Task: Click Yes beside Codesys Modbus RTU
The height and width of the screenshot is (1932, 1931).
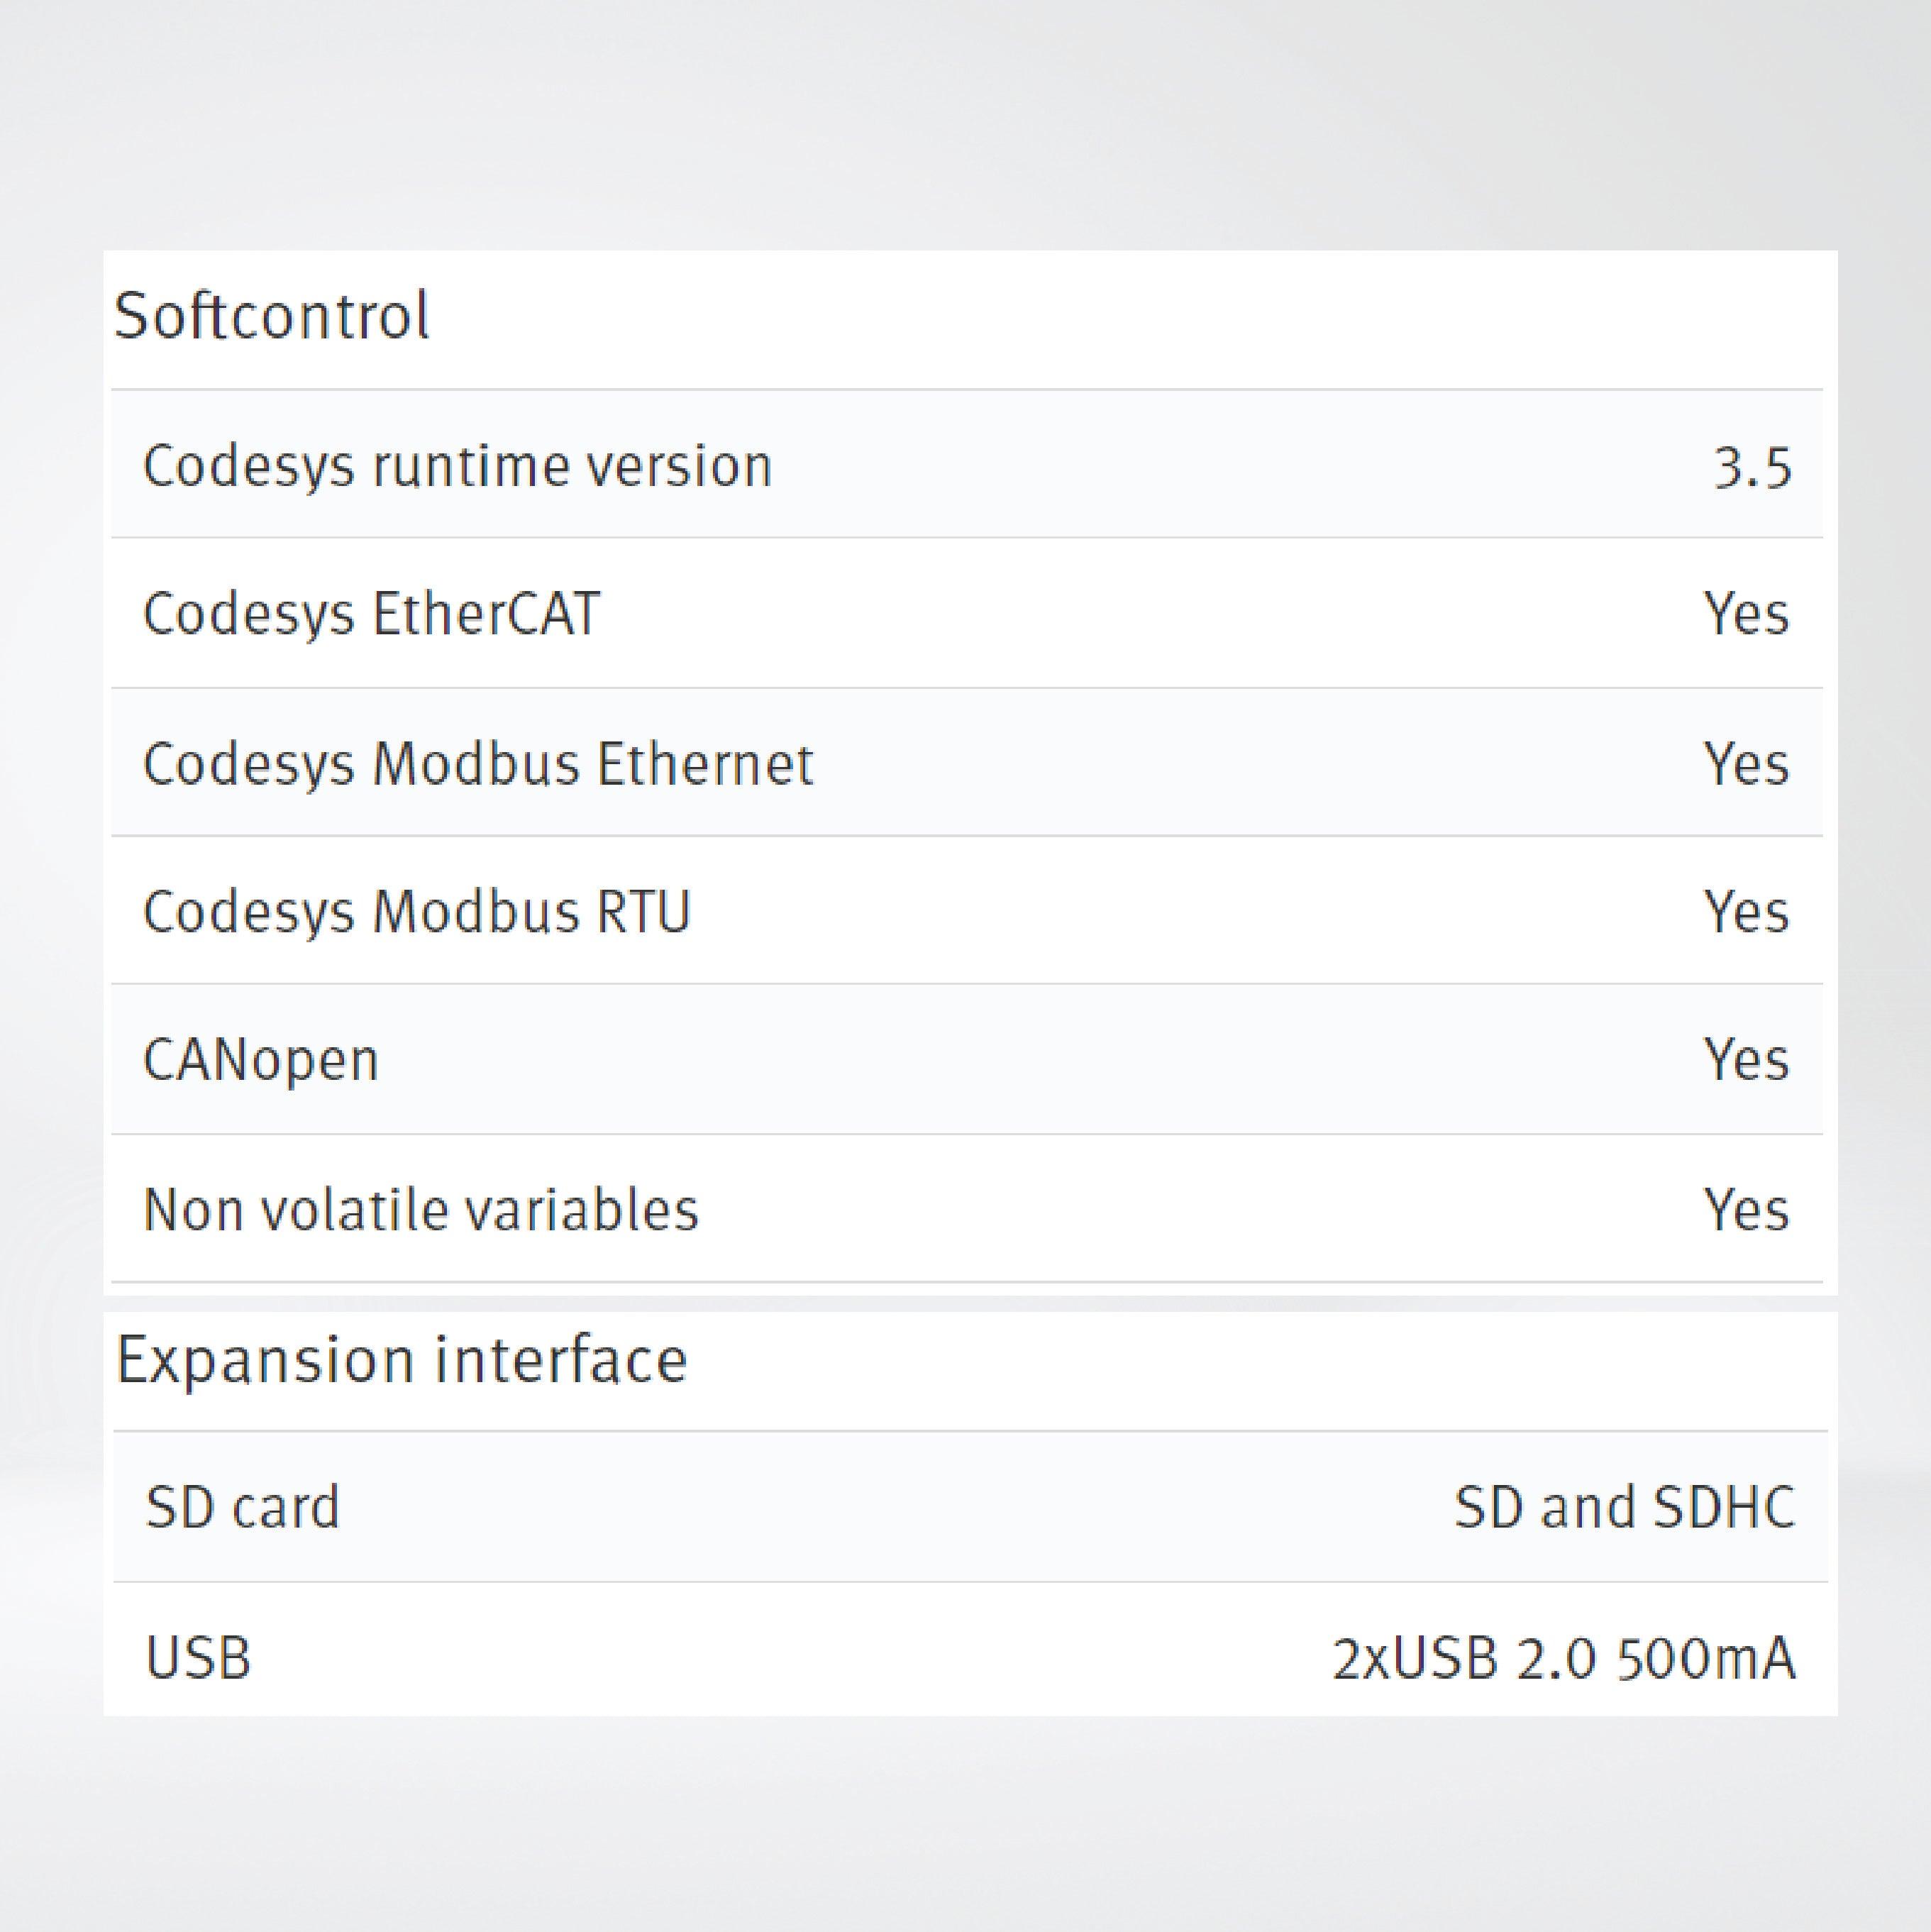Action: 1746,911
